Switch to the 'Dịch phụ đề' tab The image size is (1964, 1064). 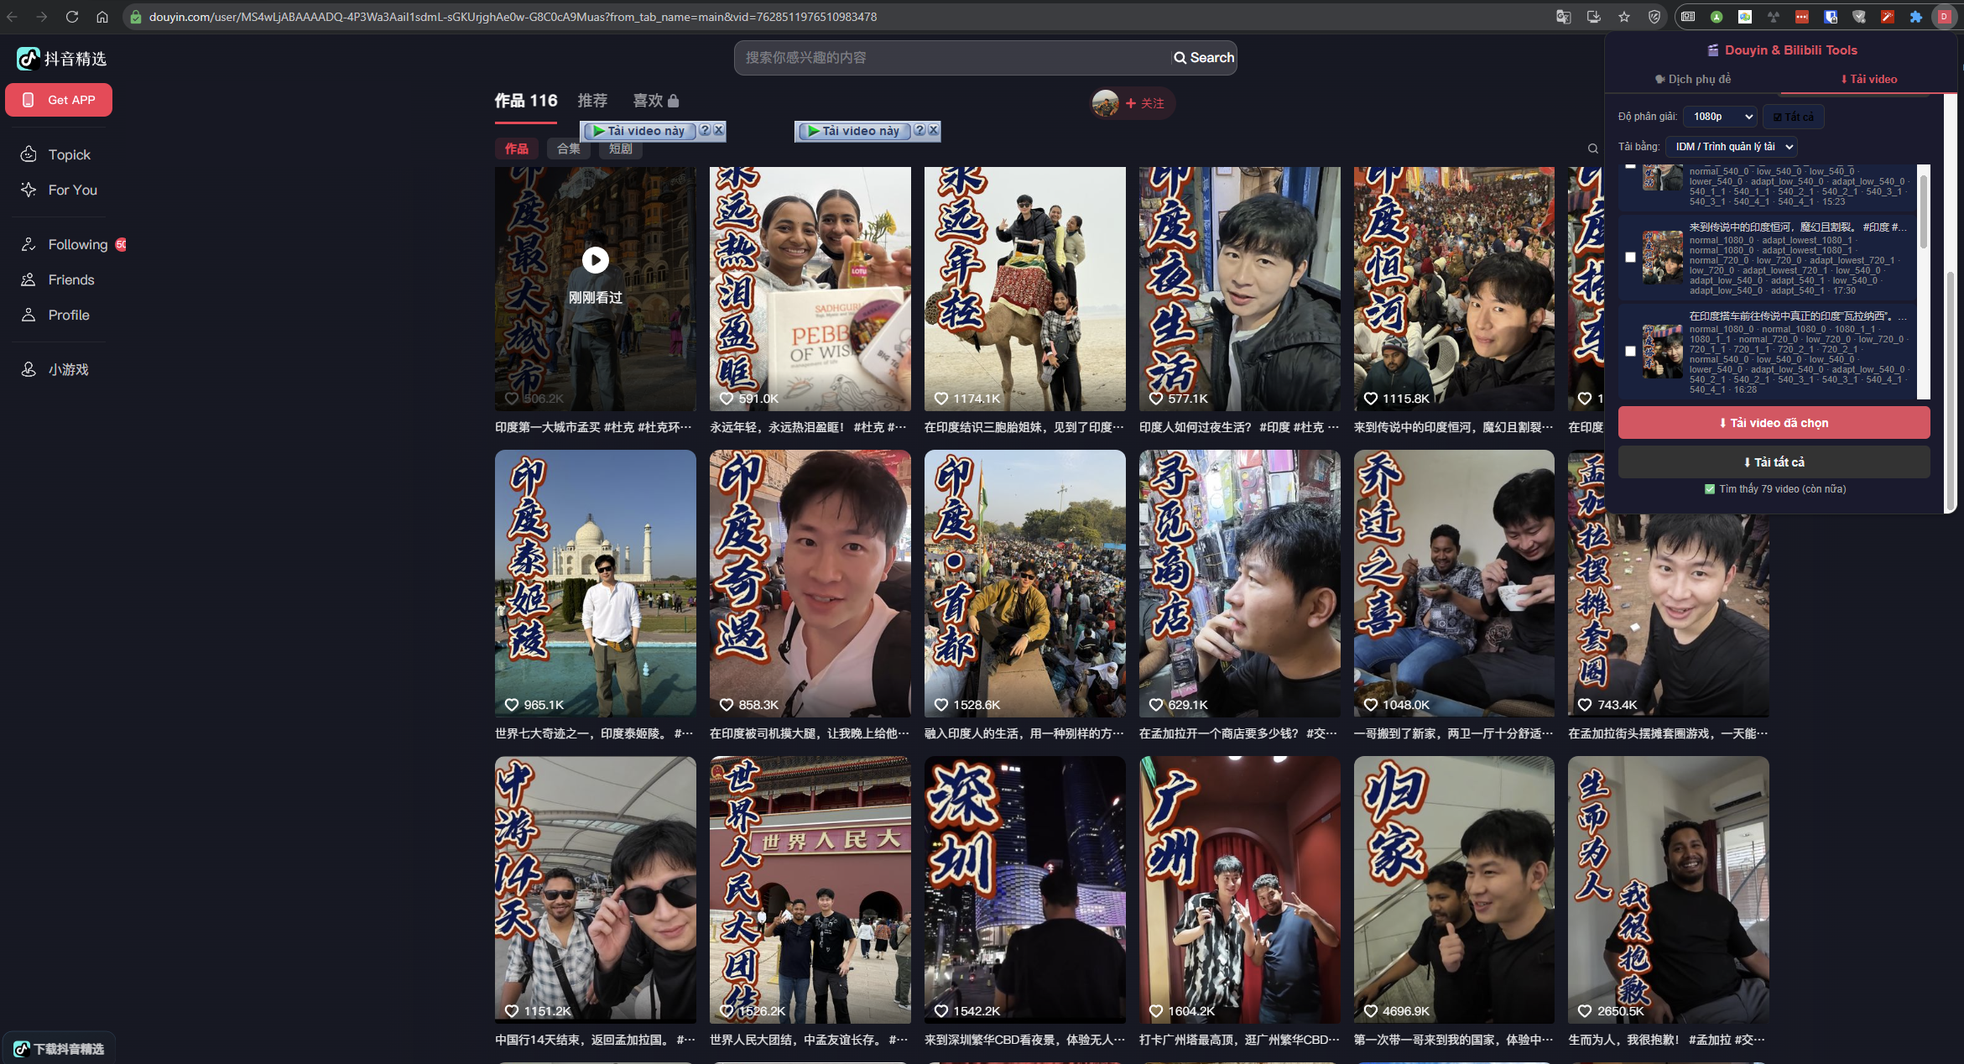coord(1692,79)
